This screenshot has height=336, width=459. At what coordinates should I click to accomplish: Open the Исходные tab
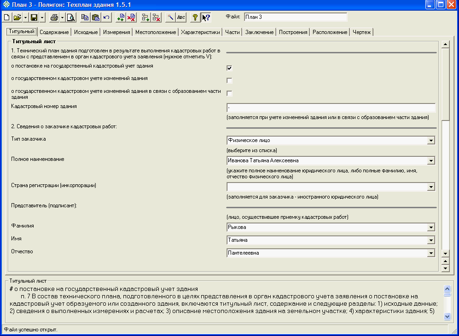pyautogui.click(x=86, y=32)
